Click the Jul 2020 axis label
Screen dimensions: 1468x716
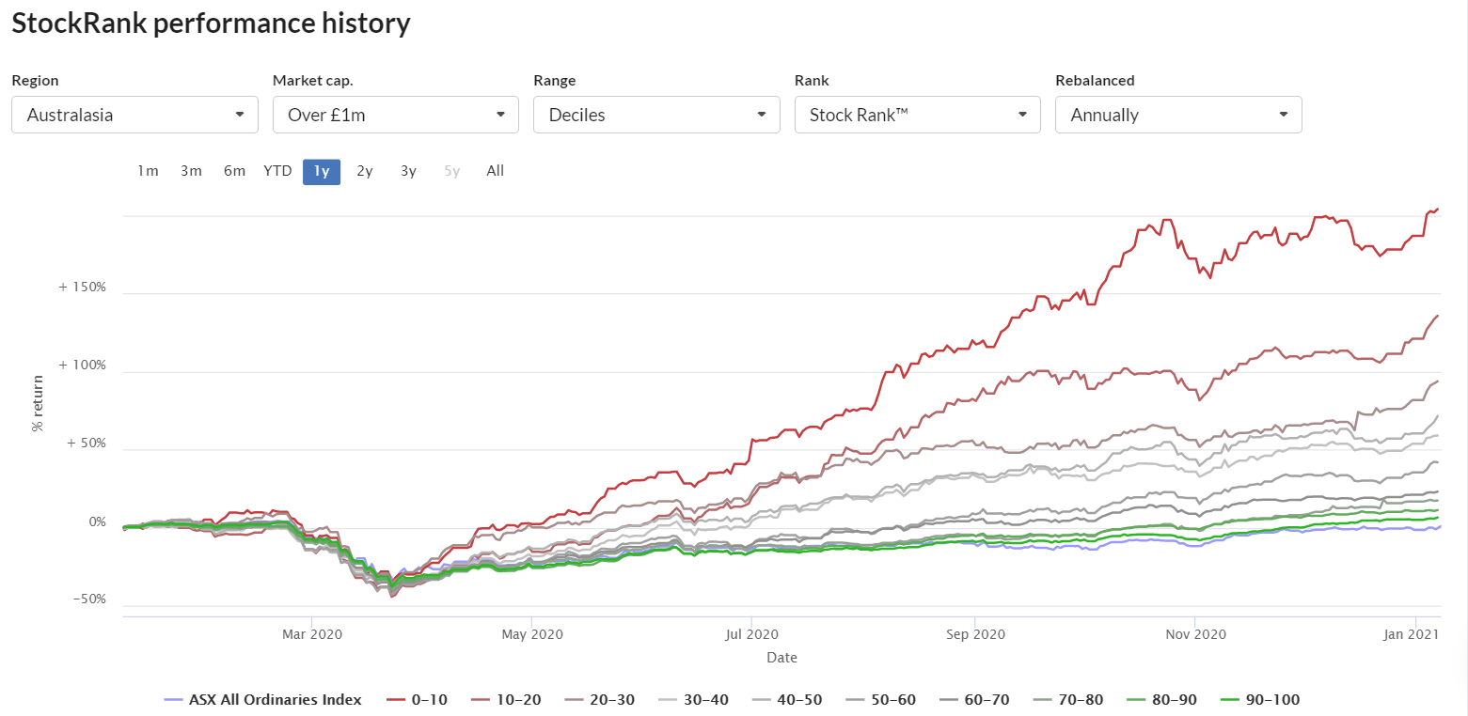coord(752,634)
